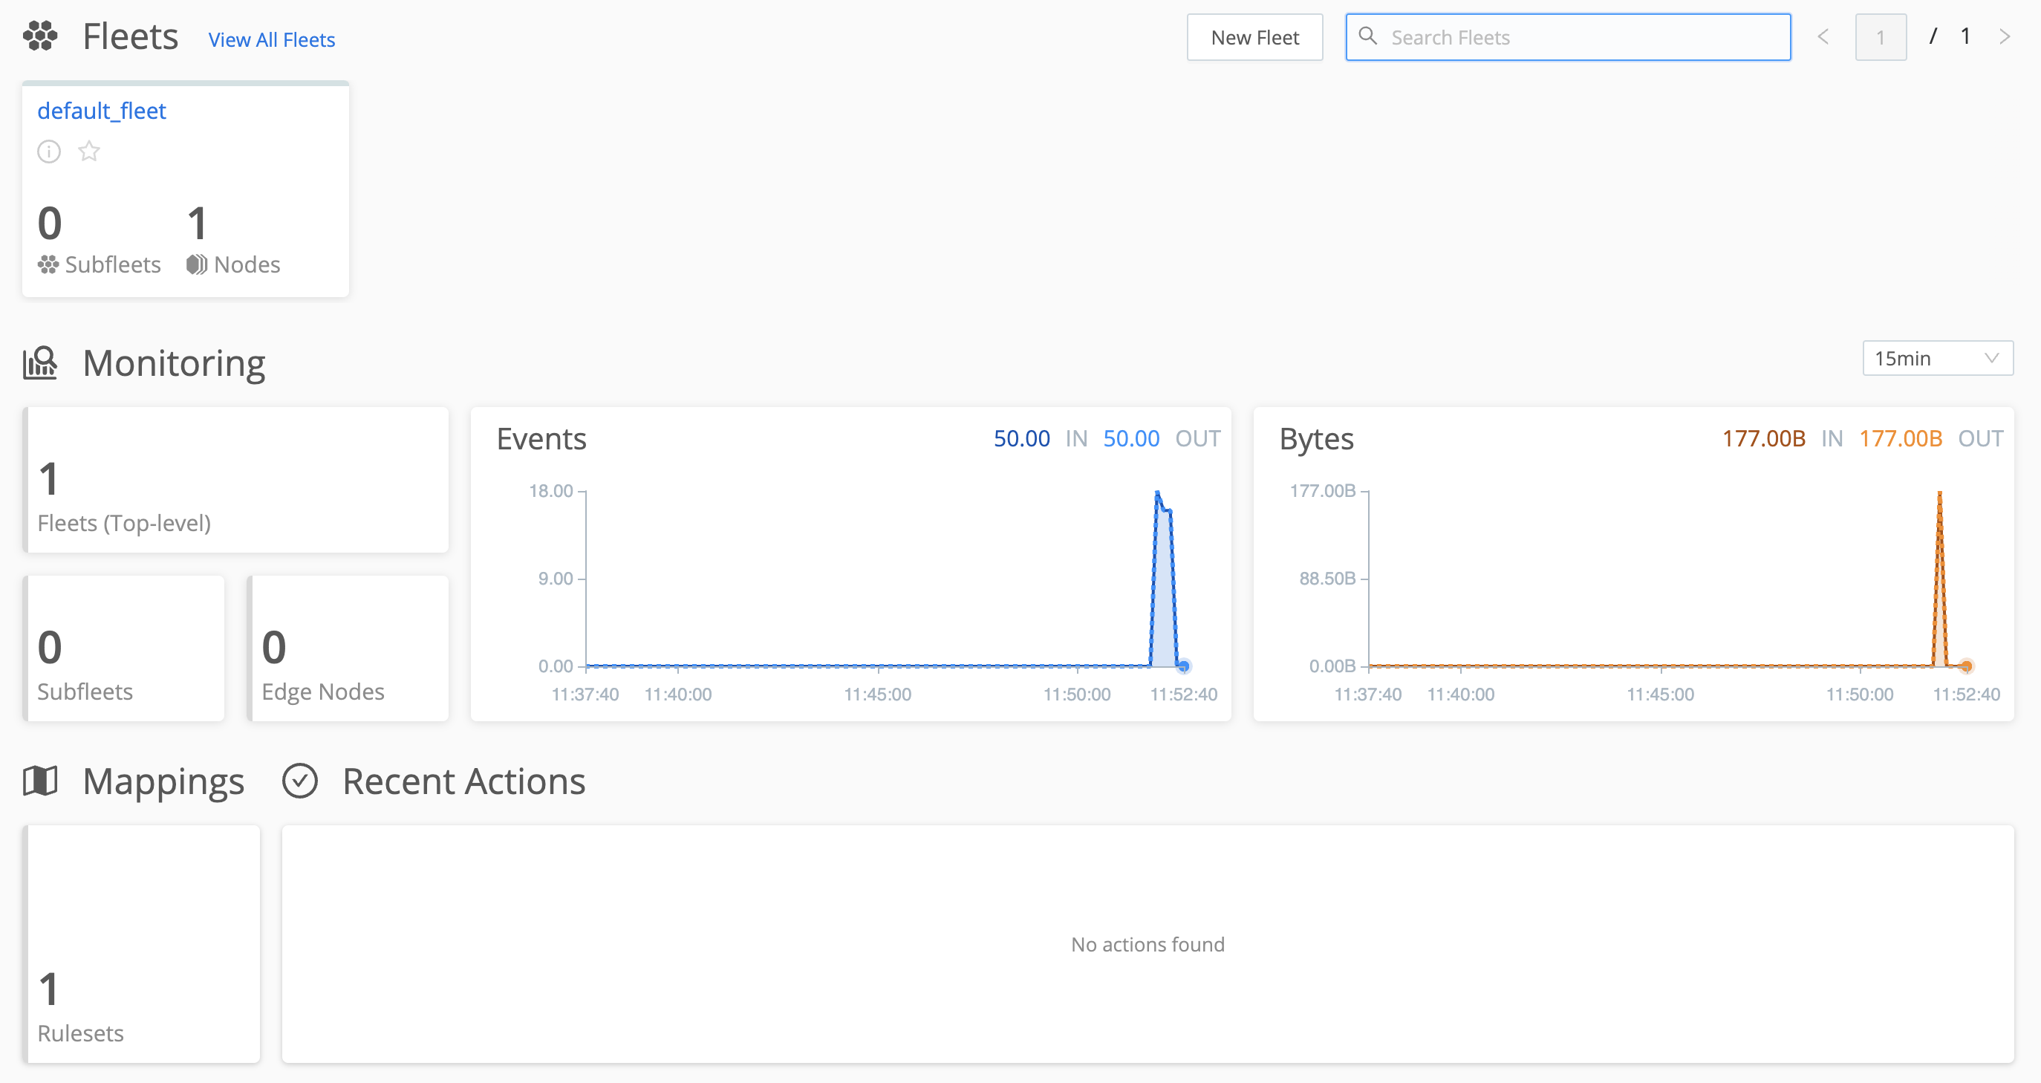Open the 15min time range dropdown
2041x1083 pixels.
(x=1937, y=358)
